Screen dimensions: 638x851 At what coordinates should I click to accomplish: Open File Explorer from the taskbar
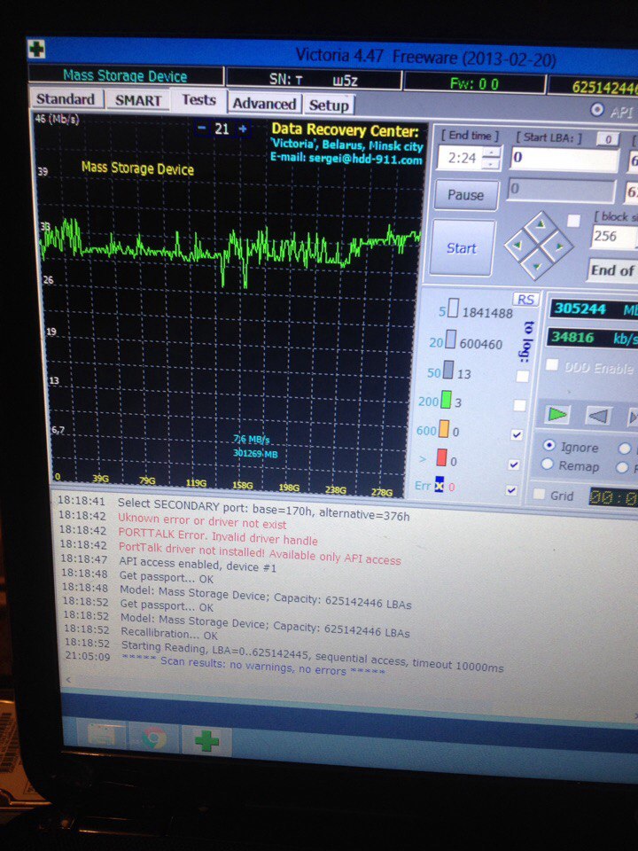[103, 736]
